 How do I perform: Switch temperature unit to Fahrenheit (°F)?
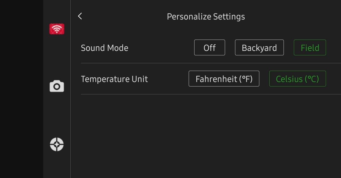224,79
